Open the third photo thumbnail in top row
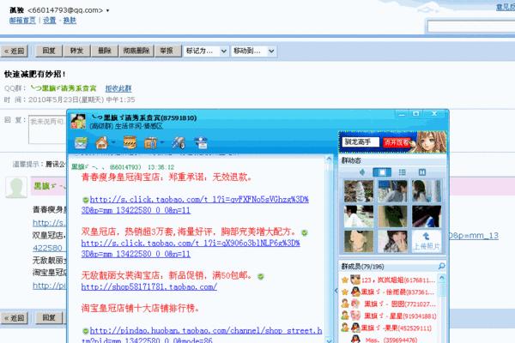This screenshot has width=515, height=343. [x=427, y=191]
